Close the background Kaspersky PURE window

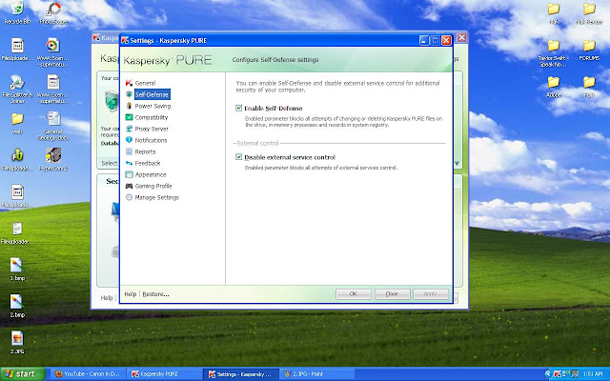coord(461,38)
